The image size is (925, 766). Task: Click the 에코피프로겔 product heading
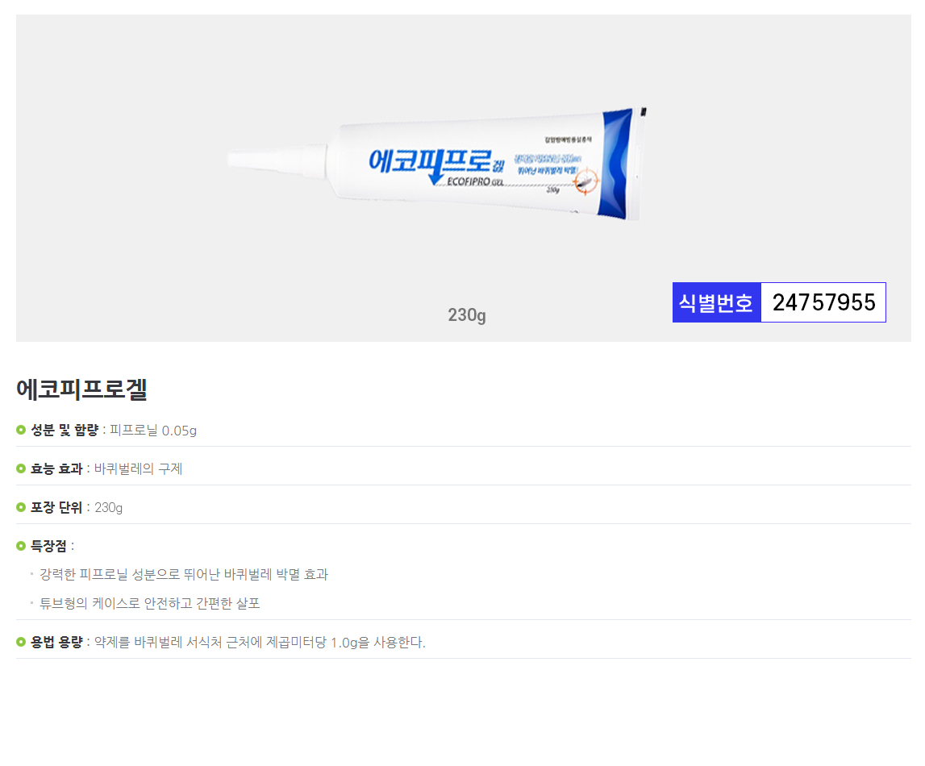coord(81,389)
